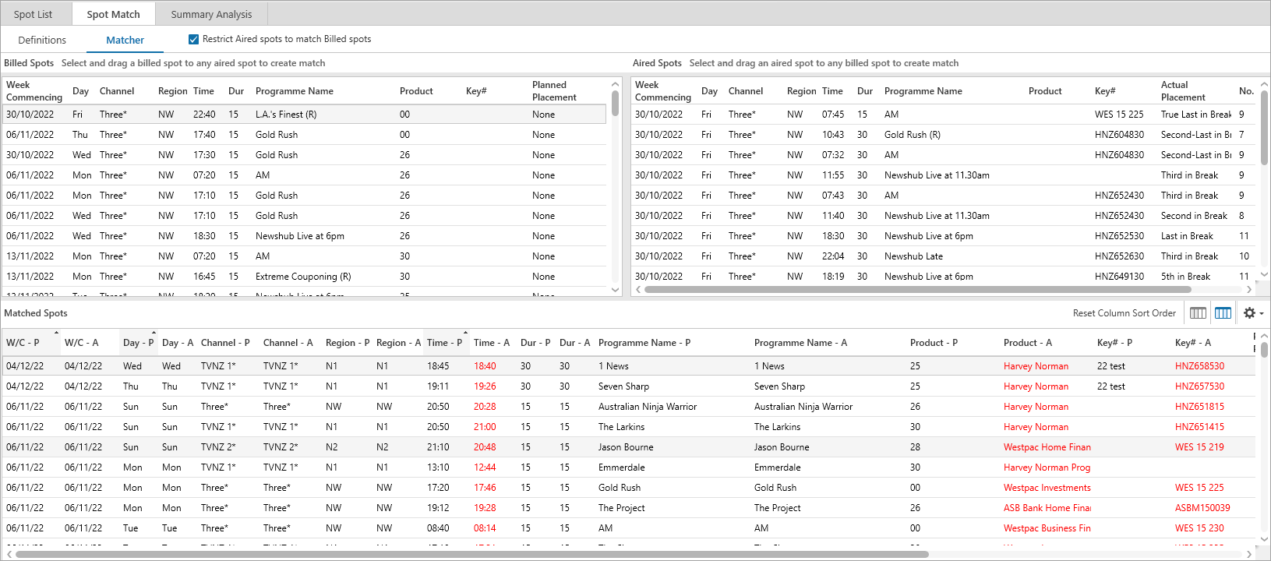
Task: Click key WES 15 230 in Matched Spots
Action: tap(1199, 528)
